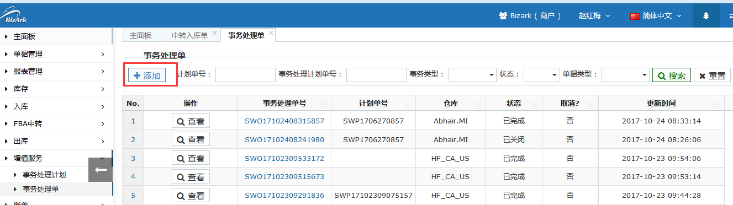The width and height of the screenshot is (733, 205).
Task: Focus the 事务处理计划单号 input field
Action: (x=376, y=75)
